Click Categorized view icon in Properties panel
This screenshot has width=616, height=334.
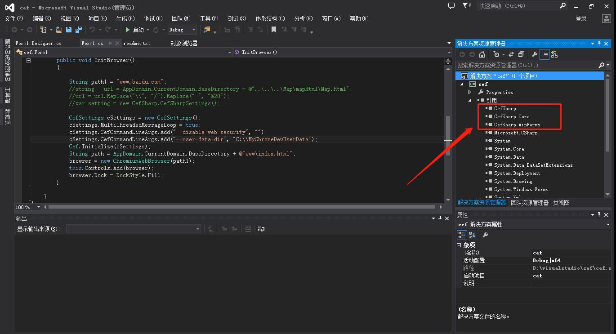tap(462, 235)
